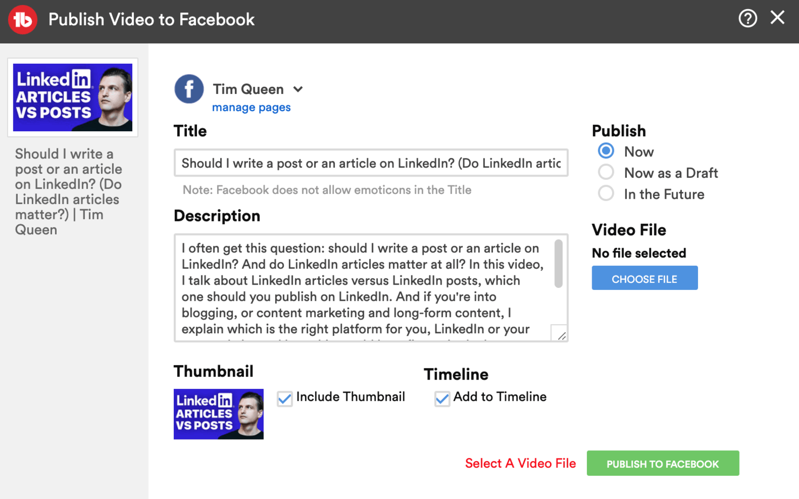Click the TubeBuddy logo icon

coord(23,19)
